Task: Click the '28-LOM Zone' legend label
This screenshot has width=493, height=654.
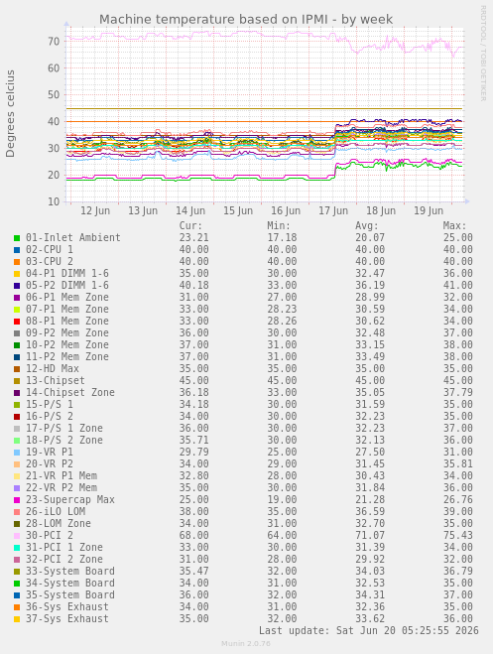Action: pyautogui.click(x=59, y=523)
